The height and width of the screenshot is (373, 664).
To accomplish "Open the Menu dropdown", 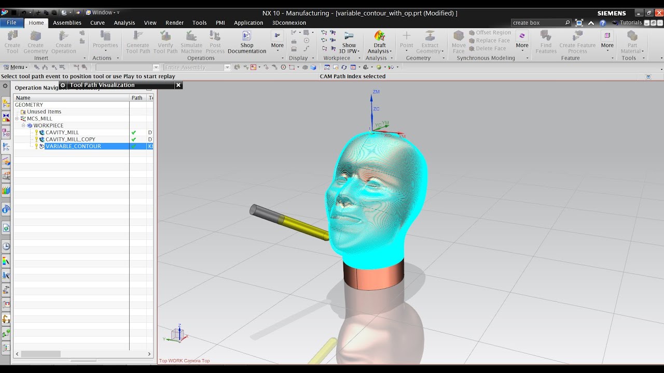I will 15,67.
